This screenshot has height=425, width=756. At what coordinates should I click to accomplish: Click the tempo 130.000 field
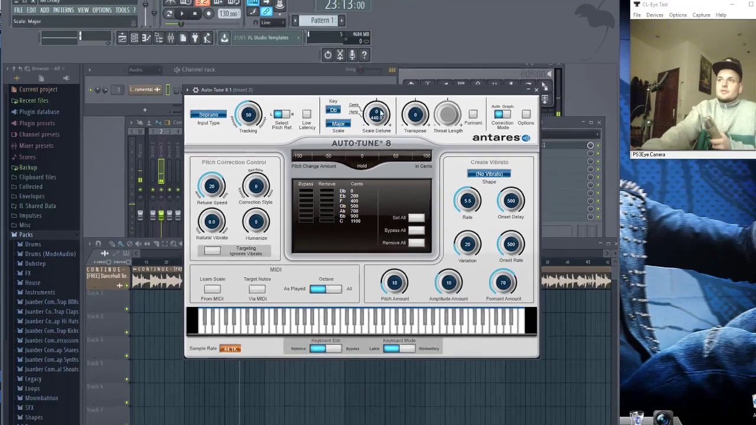(228, 14)
